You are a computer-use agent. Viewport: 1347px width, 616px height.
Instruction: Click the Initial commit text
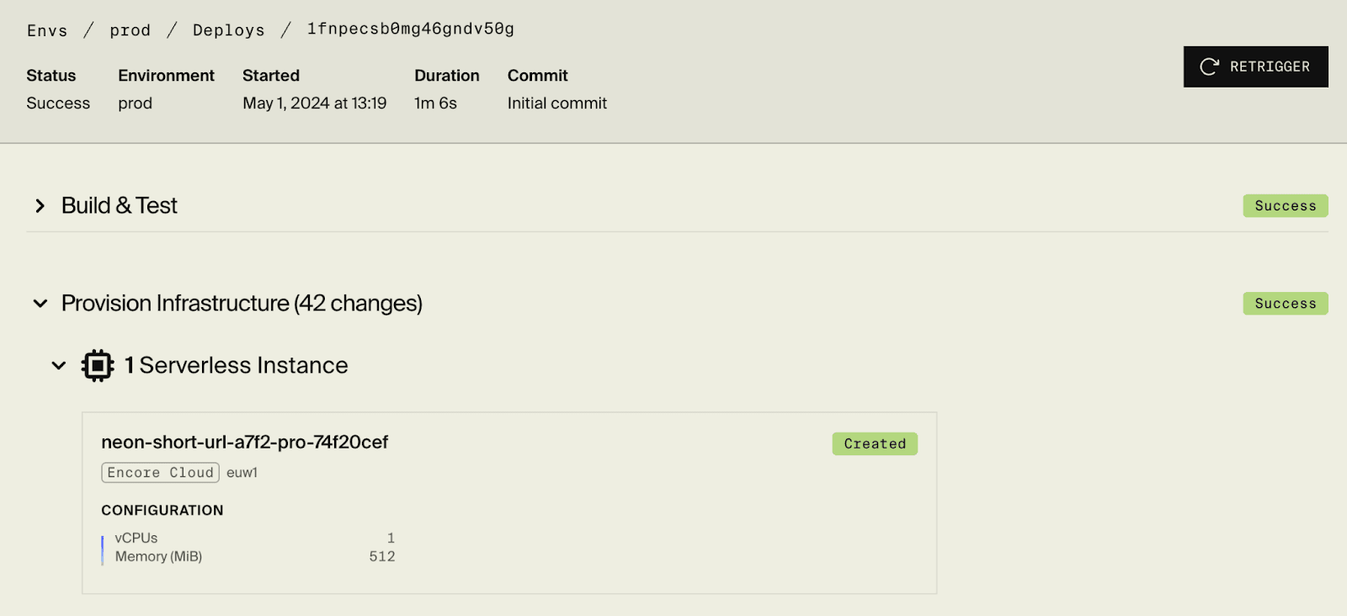(x=556, y=103)
